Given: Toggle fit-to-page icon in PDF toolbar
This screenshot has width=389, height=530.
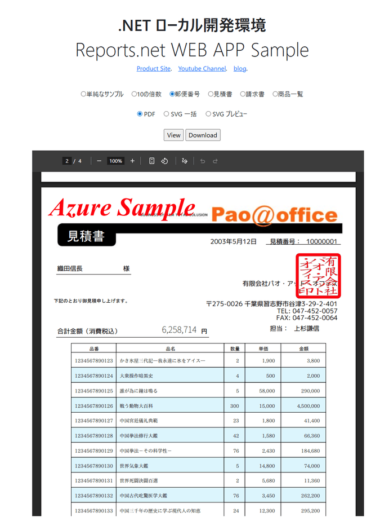Looking at the screenshot, I should pos(152,161).
